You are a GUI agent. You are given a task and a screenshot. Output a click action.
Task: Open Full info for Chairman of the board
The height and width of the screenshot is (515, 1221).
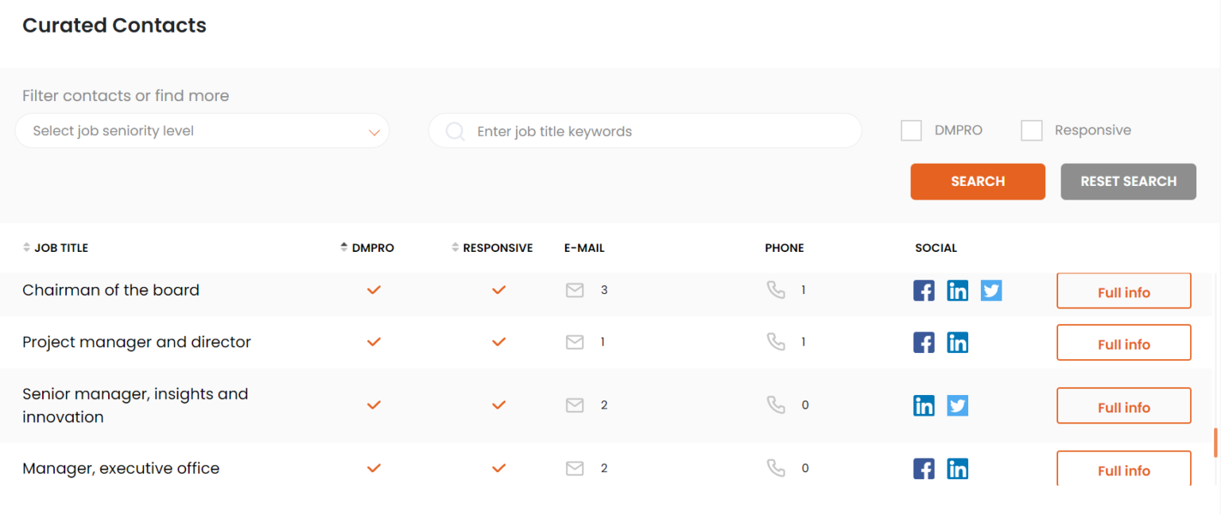point(1123,291)
